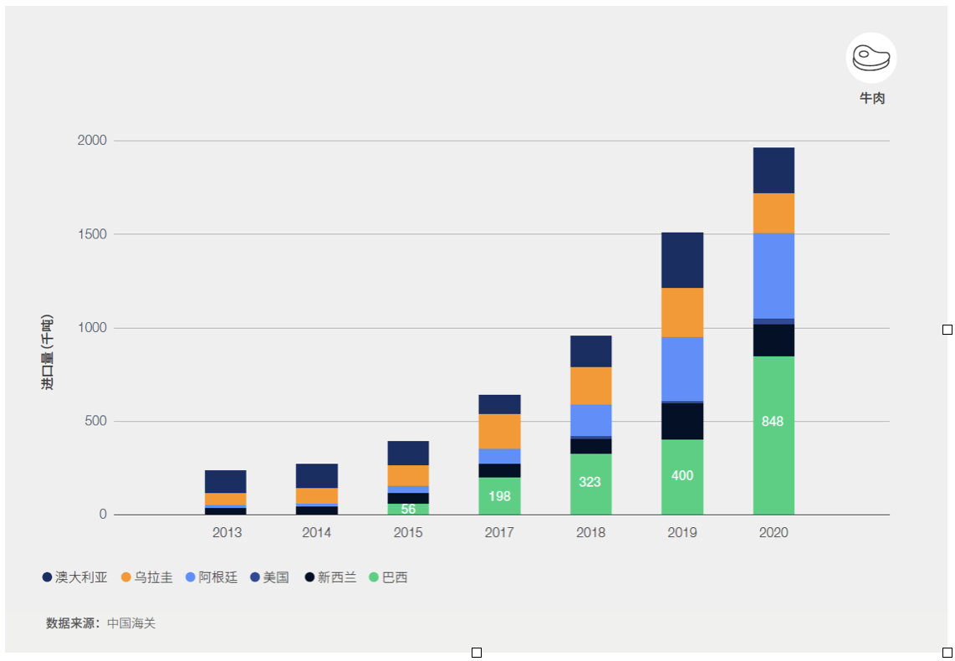Click the 2015 segment labeled 56

click(x=408, y=510)
